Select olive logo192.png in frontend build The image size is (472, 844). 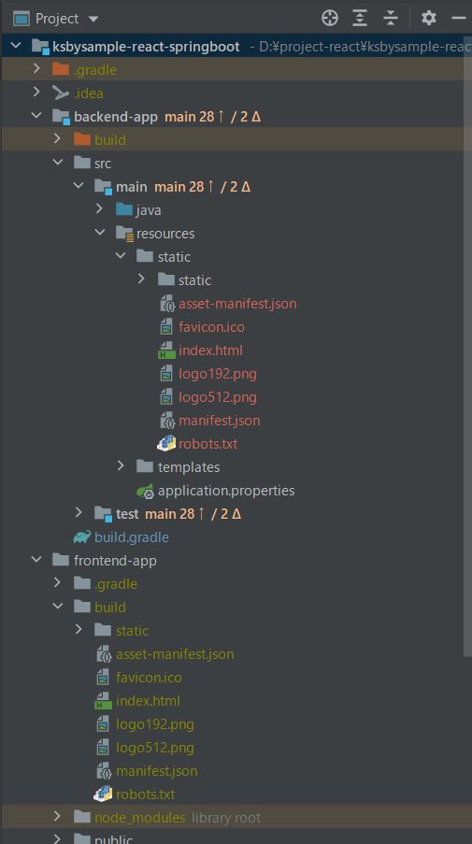(154, 724)
